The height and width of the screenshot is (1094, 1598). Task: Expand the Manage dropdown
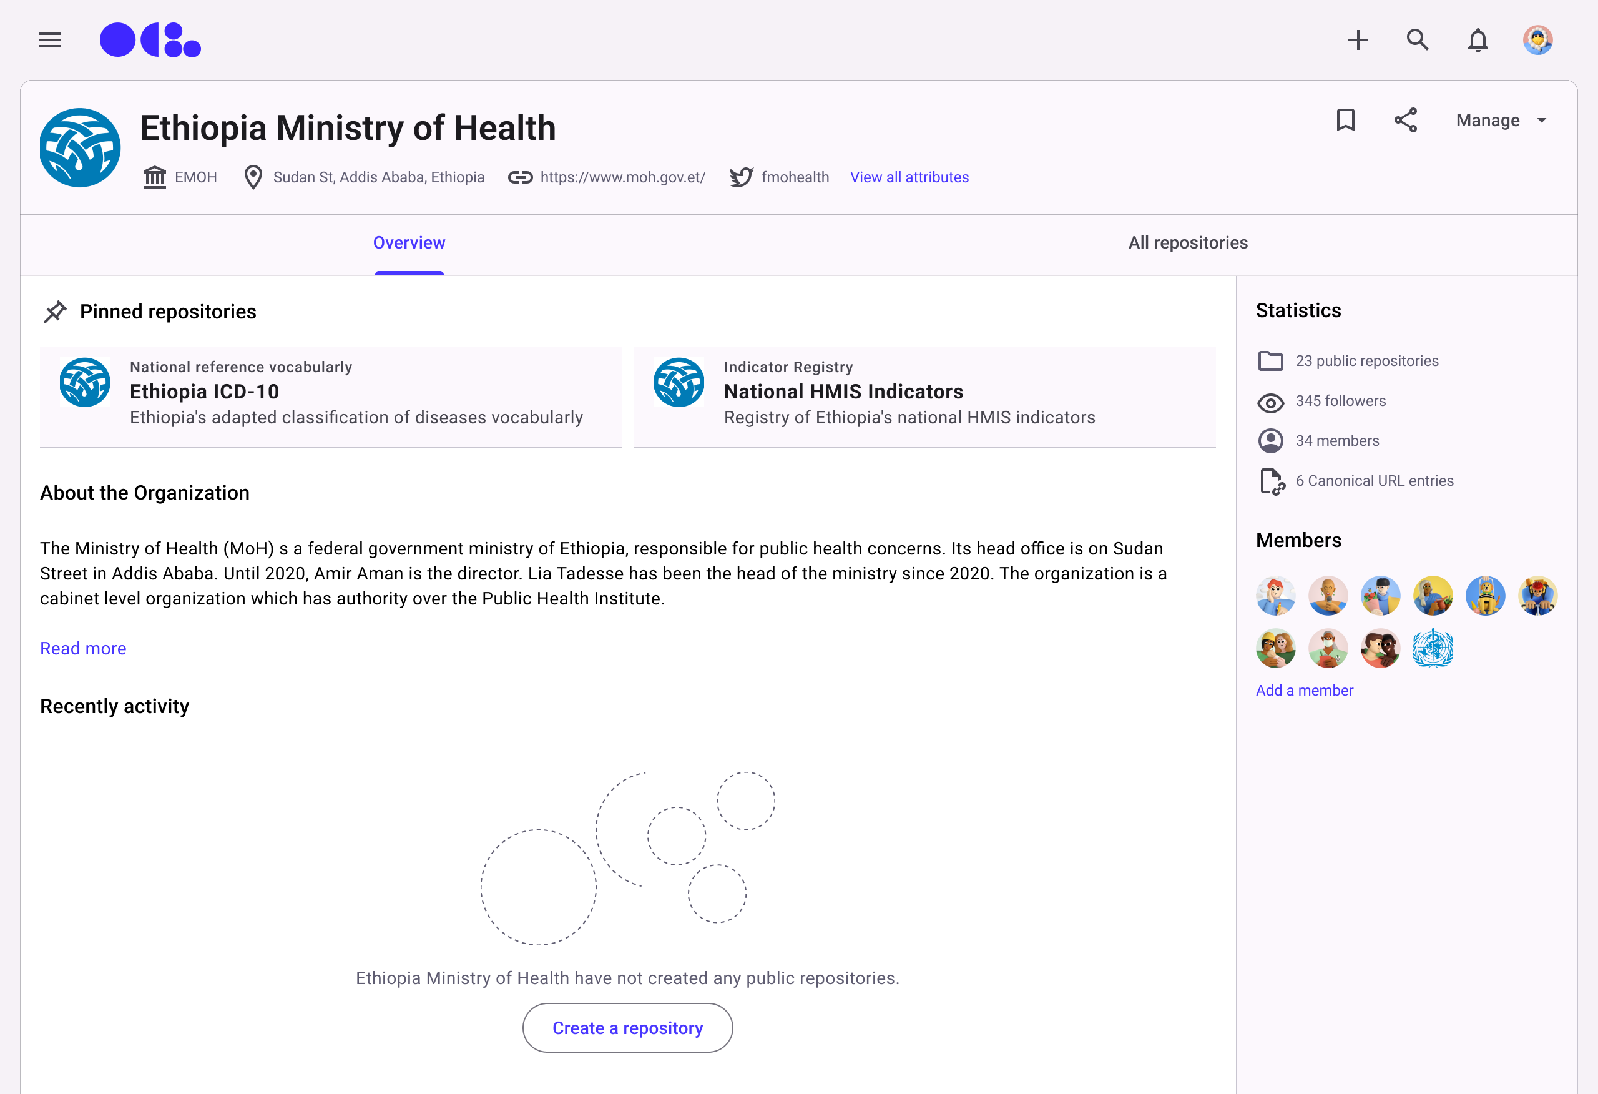click(1501, 121)
